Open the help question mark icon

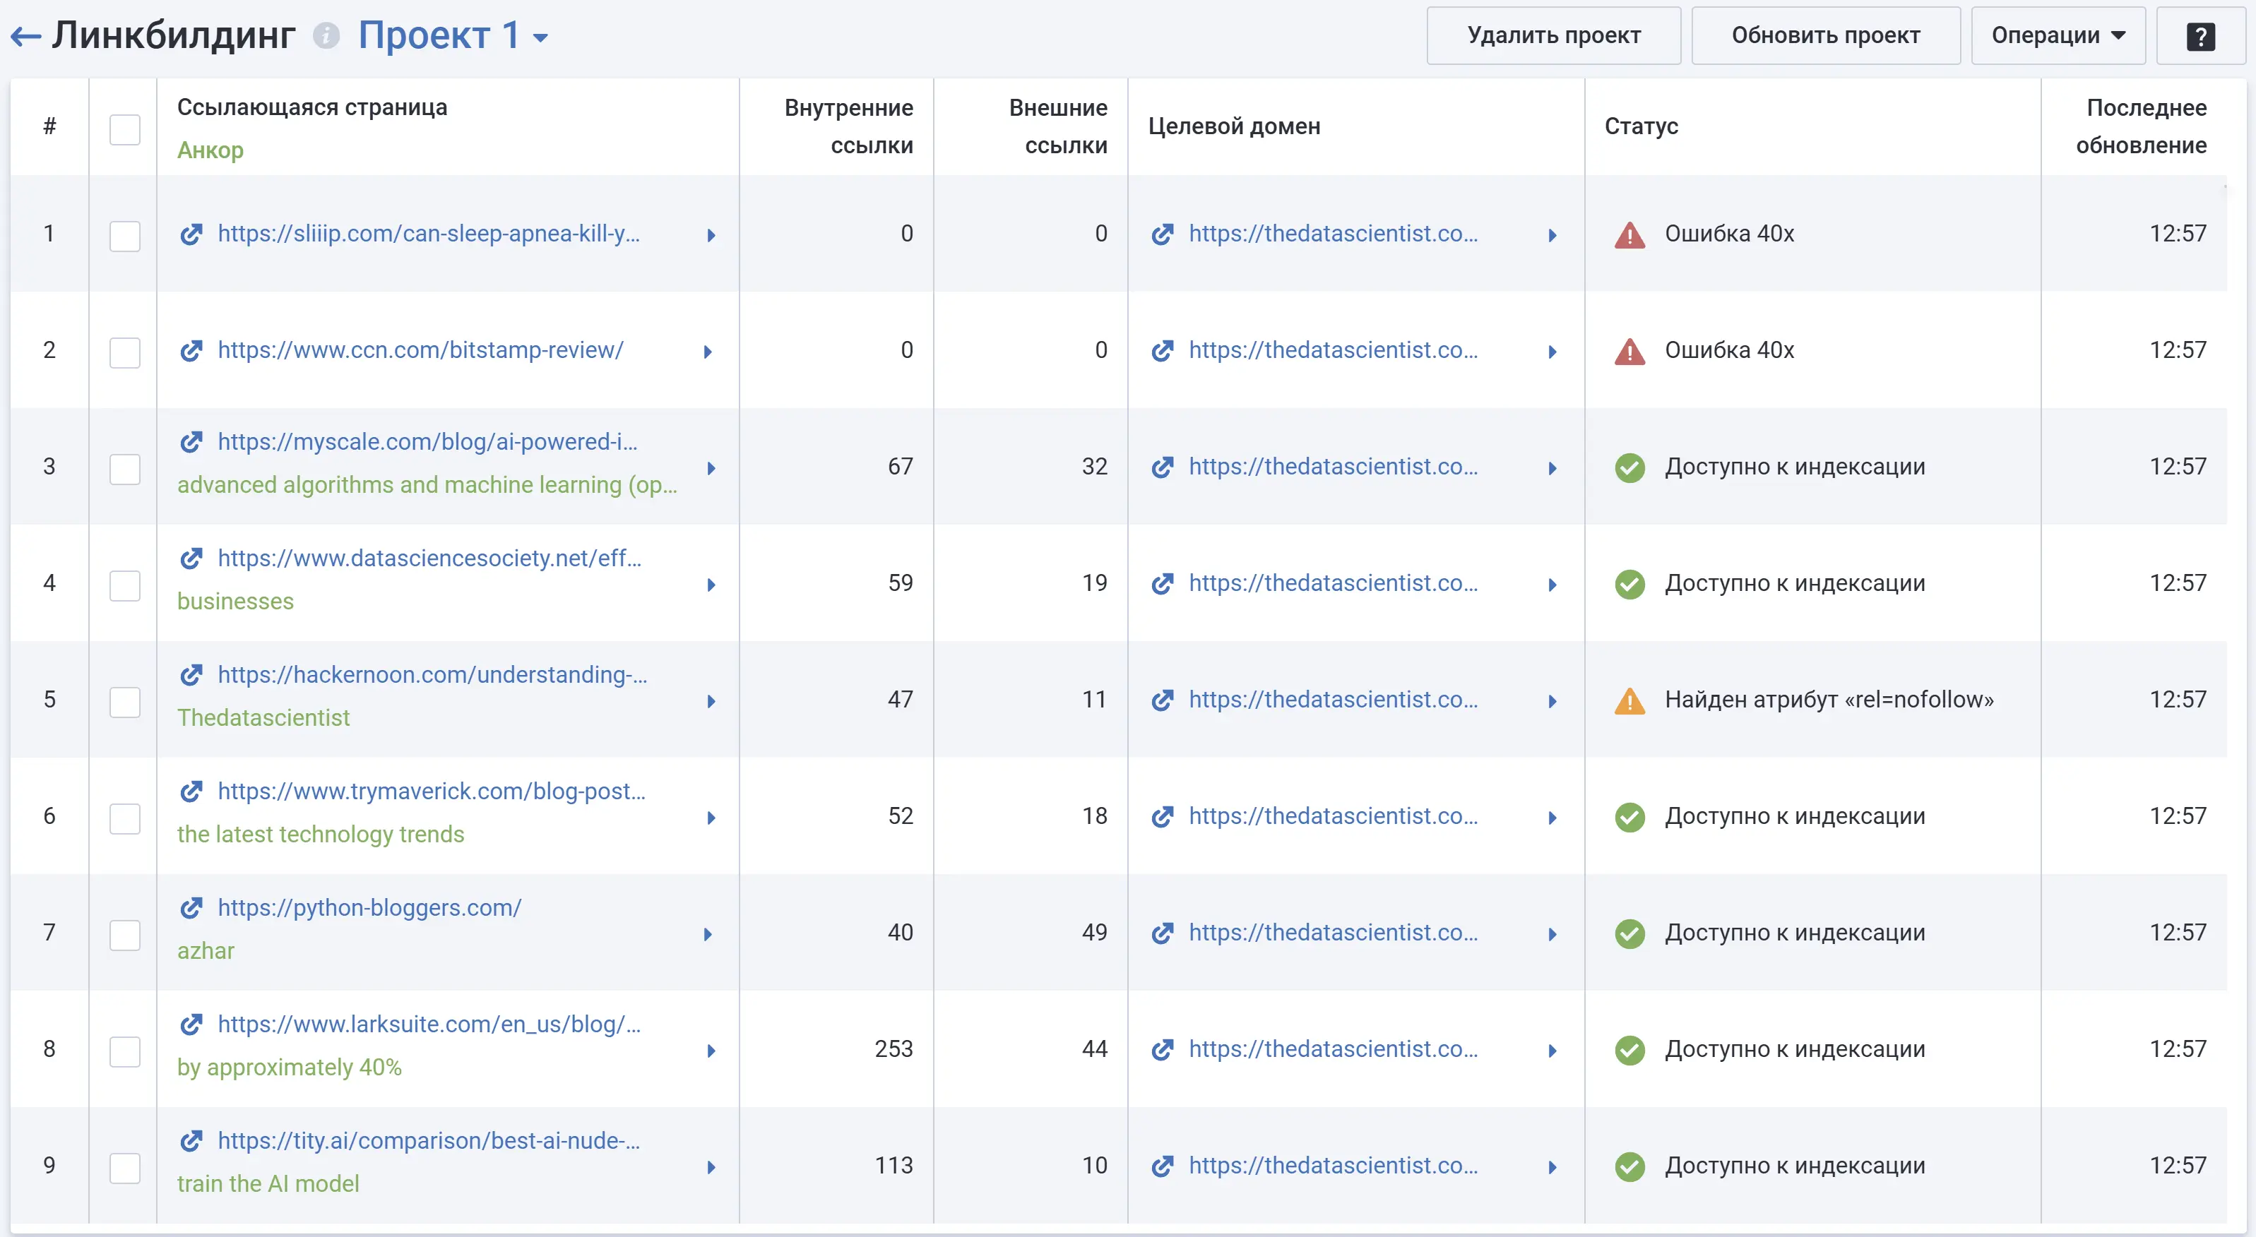2200,36
